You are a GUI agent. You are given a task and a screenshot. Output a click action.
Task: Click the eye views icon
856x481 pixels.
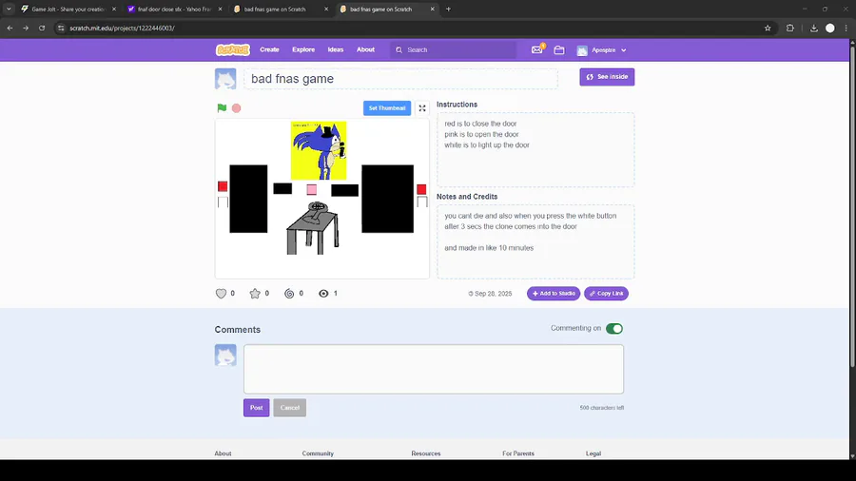(323, 294)
